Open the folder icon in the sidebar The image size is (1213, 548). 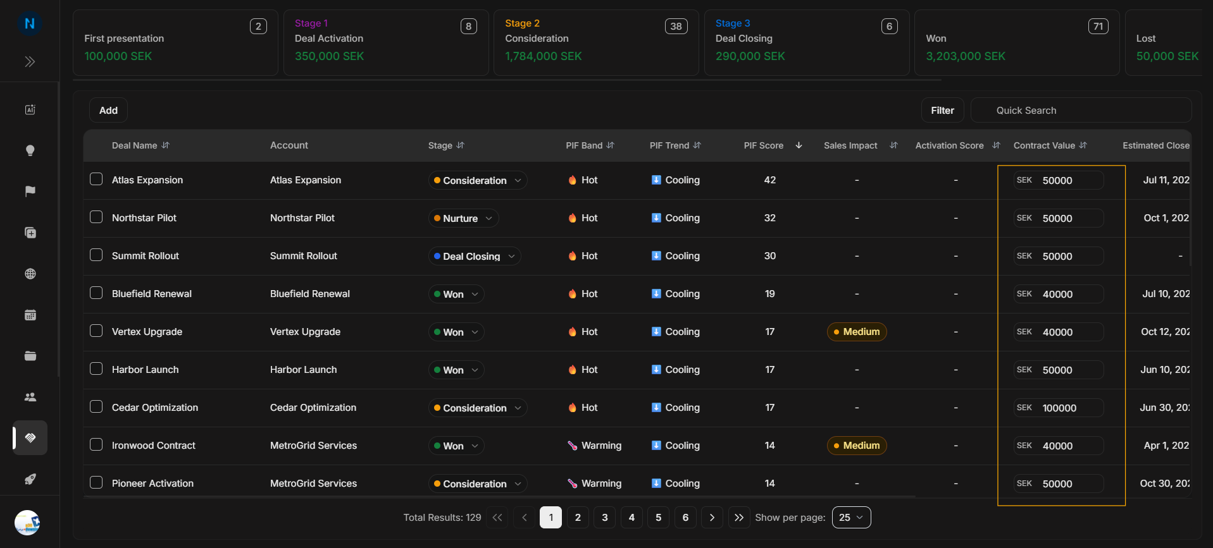pyautogui.click(x=30, y=356)
